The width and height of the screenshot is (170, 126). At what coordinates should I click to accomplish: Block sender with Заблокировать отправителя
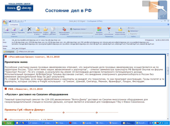coord(64,31)
